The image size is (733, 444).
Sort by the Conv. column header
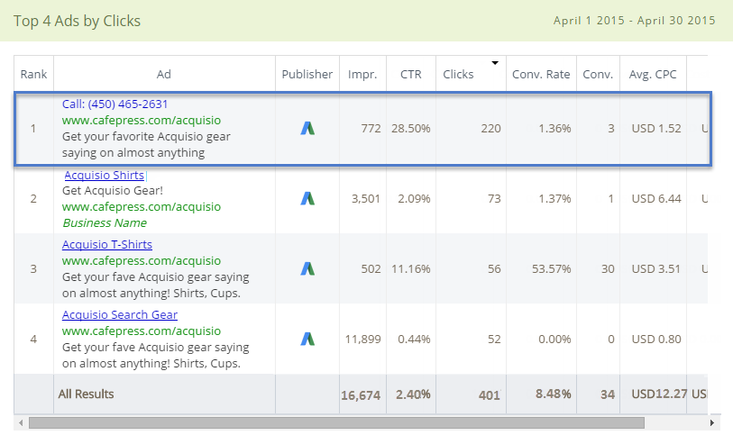tap(598, 74)
